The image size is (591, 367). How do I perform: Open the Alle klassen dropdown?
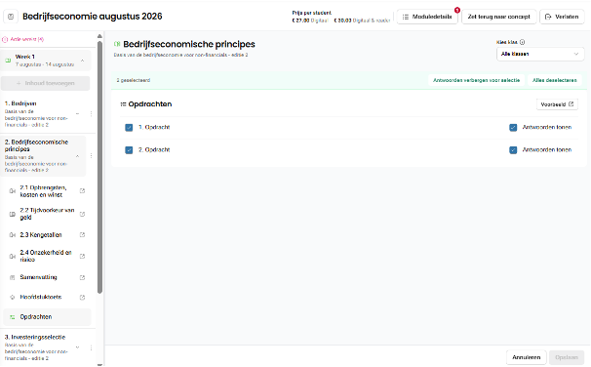point(540,54)
